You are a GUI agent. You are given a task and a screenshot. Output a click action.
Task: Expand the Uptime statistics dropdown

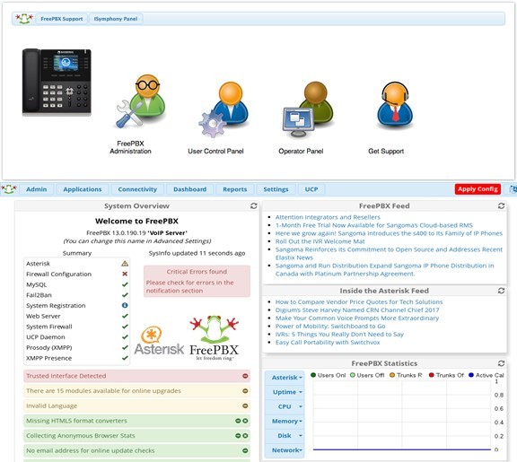pos(285,392)
